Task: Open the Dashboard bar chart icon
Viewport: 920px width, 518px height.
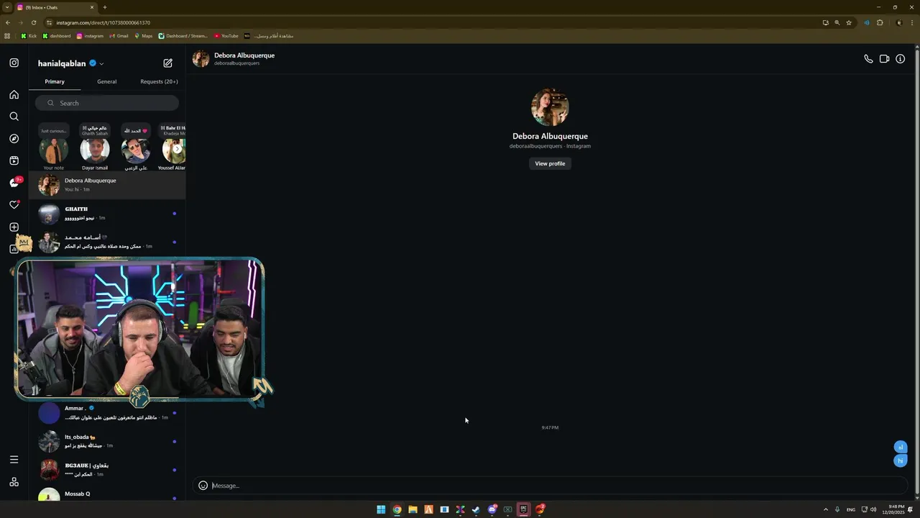Action: [14, 249]
